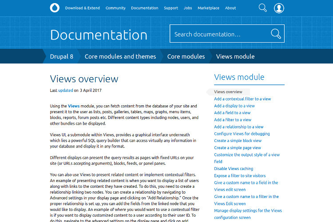The height and width of the screenshot is (222, 333).
Task: Open Add a relationship to a view
Action: pos(239,127)
